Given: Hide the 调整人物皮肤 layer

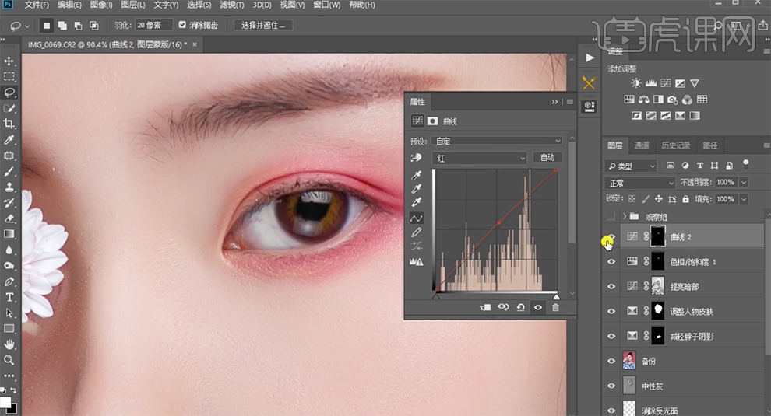Looking at the screenshot, I should [x=611, y=311].
